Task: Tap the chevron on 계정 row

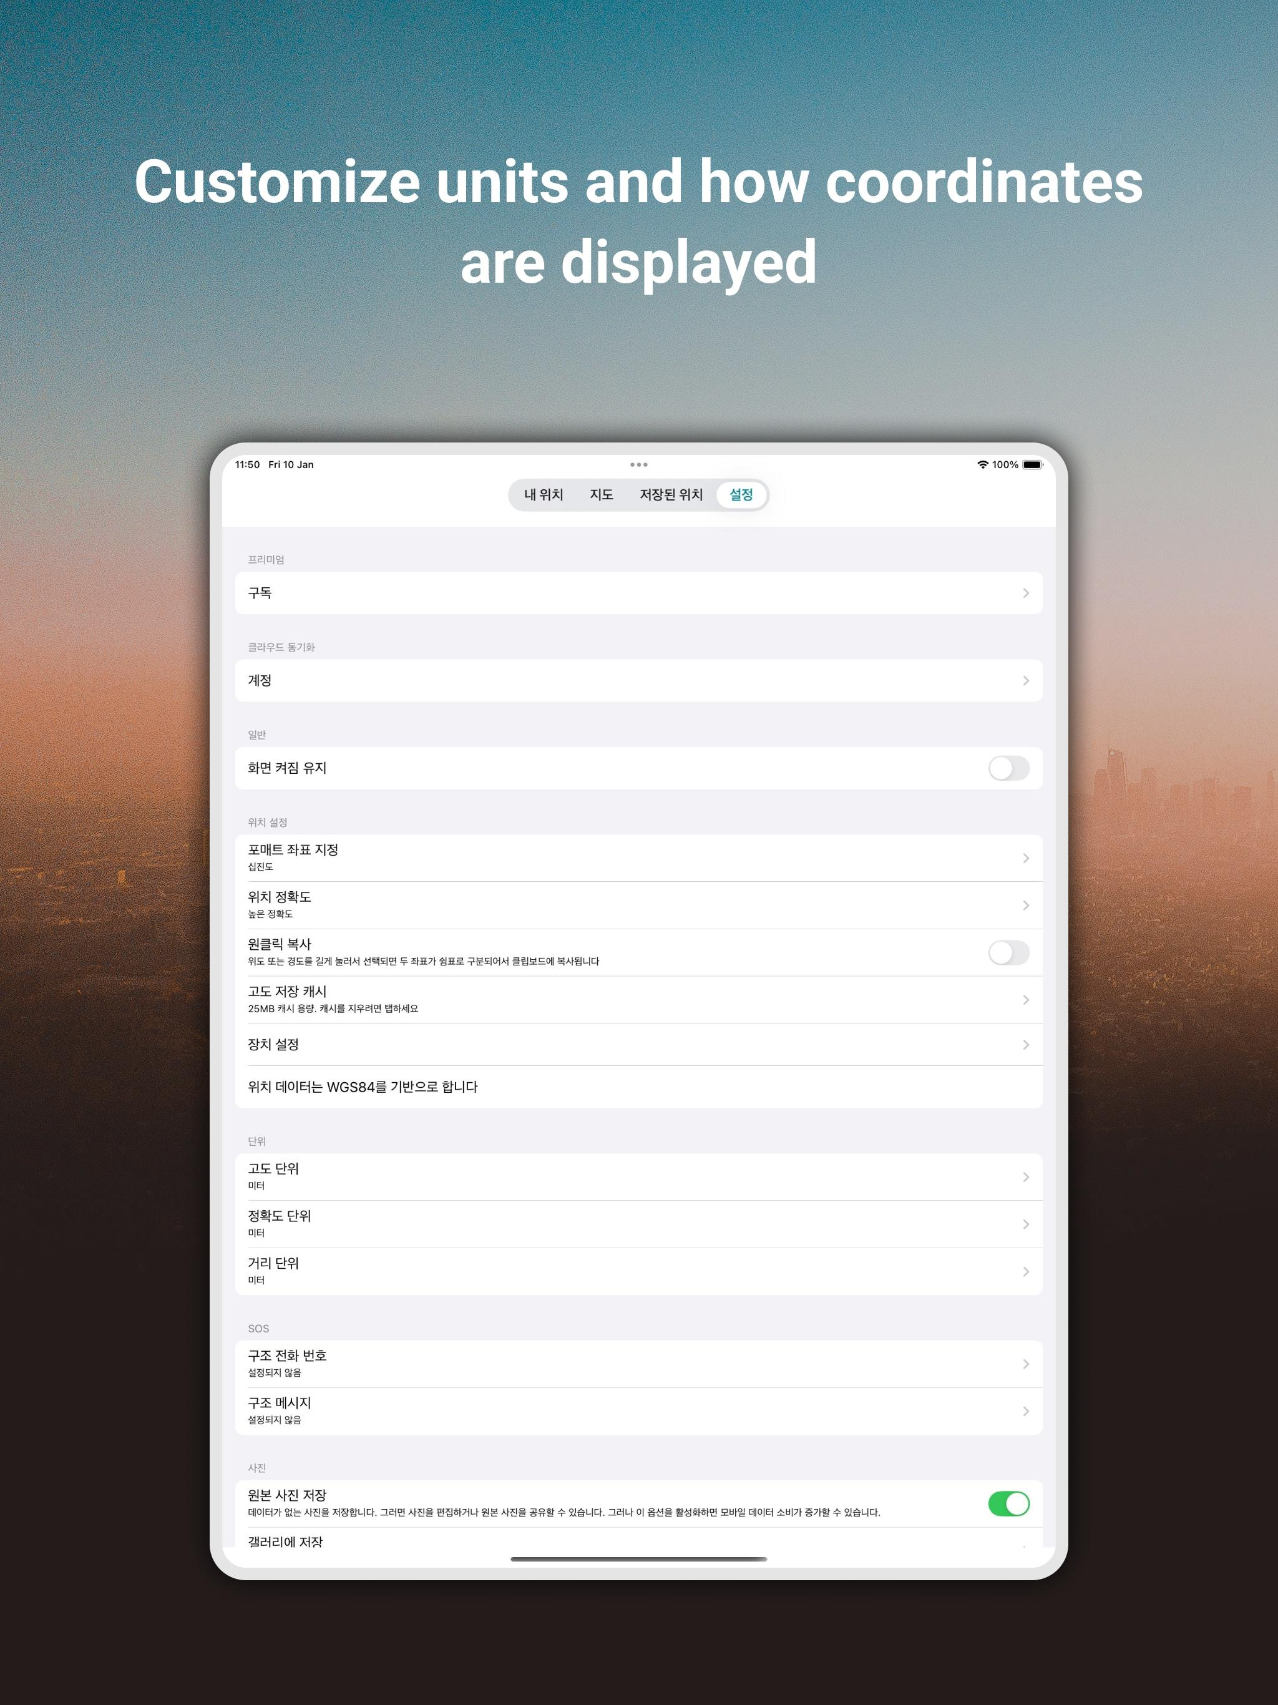Action: (x=1026, y=681)
